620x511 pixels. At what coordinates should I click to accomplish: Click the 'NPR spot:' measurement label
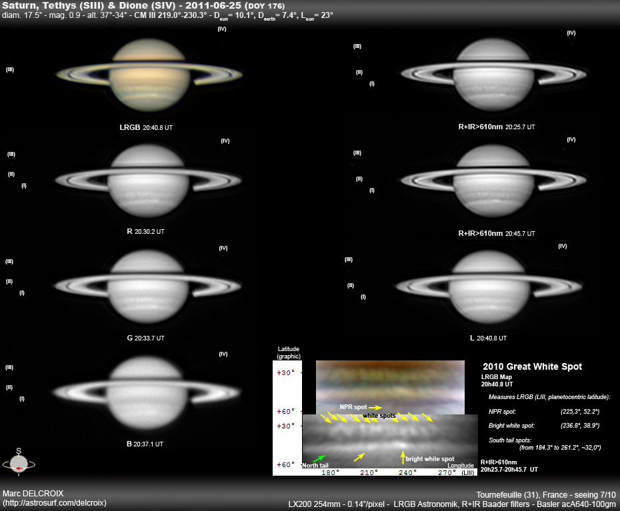coord(502,412)
